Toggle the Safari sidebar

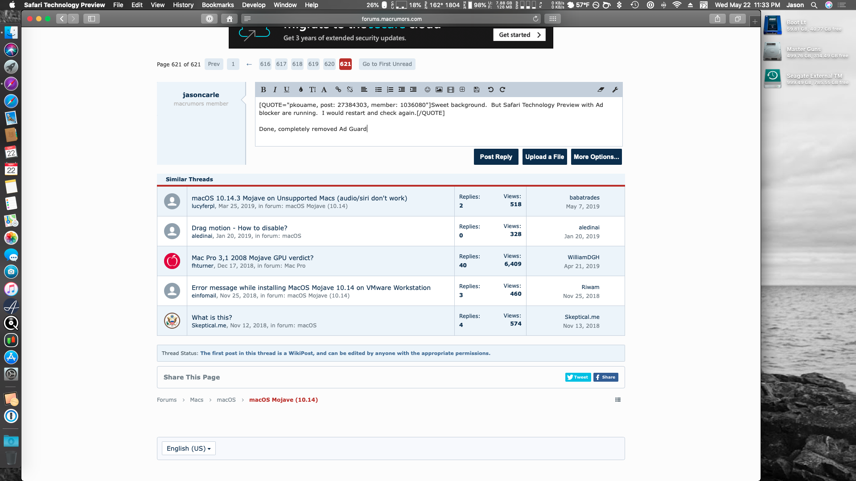(x=91, y=19)
